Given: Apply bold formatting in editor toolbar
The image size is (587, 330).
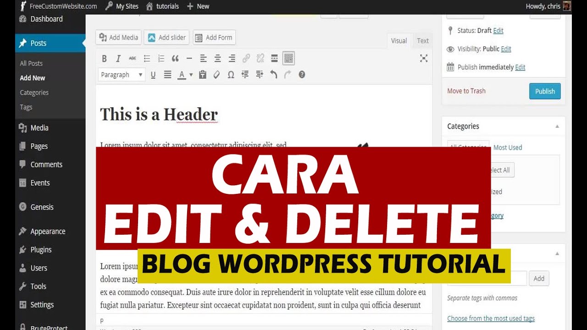Looking at the screenshot, I should click(104, 58).
